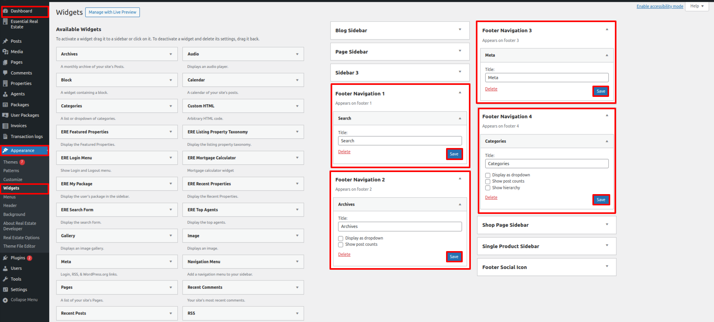The image size is (714, 322).
Task: Click the Posts pin icon in sidebar
Action: pos(5,41)
